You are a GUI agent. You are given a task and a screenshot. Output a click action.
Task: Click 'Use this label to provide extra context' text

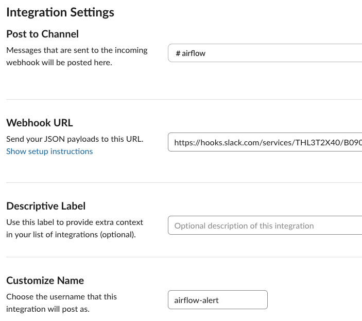coord(75,222)
